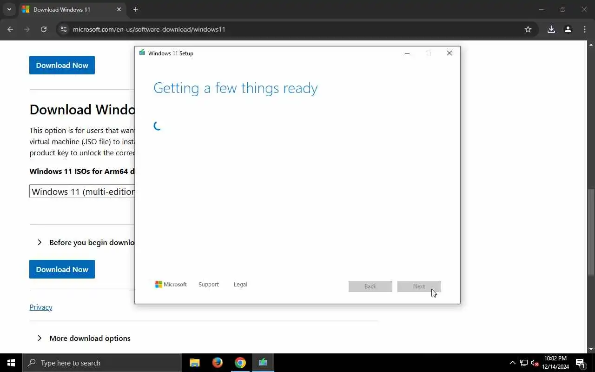Open the Windows 11 multi-edition dropdown
This screenshot has height=372, width=595.
[82, 192]
